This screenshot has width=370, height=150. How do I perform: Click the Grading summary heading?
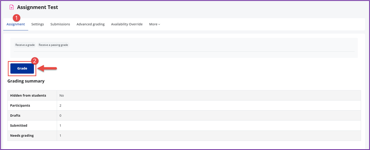click(x=26, y=81)
